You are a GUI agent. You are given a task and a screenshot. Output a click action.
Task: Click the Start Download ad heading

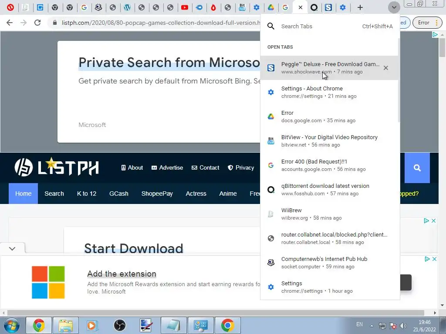click(x=134, y=248)
